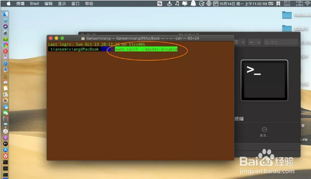
Task: Launch Siri from the dock
Action: coord(5,27)
